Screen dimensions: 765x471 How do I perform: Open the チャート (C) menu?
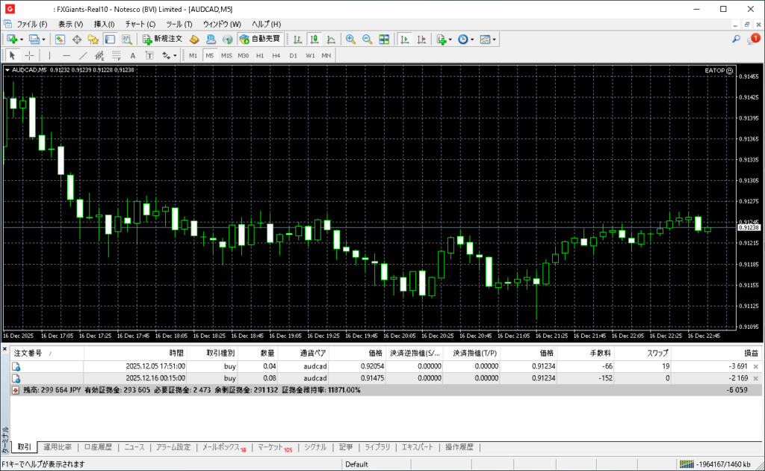pos(140,24)
